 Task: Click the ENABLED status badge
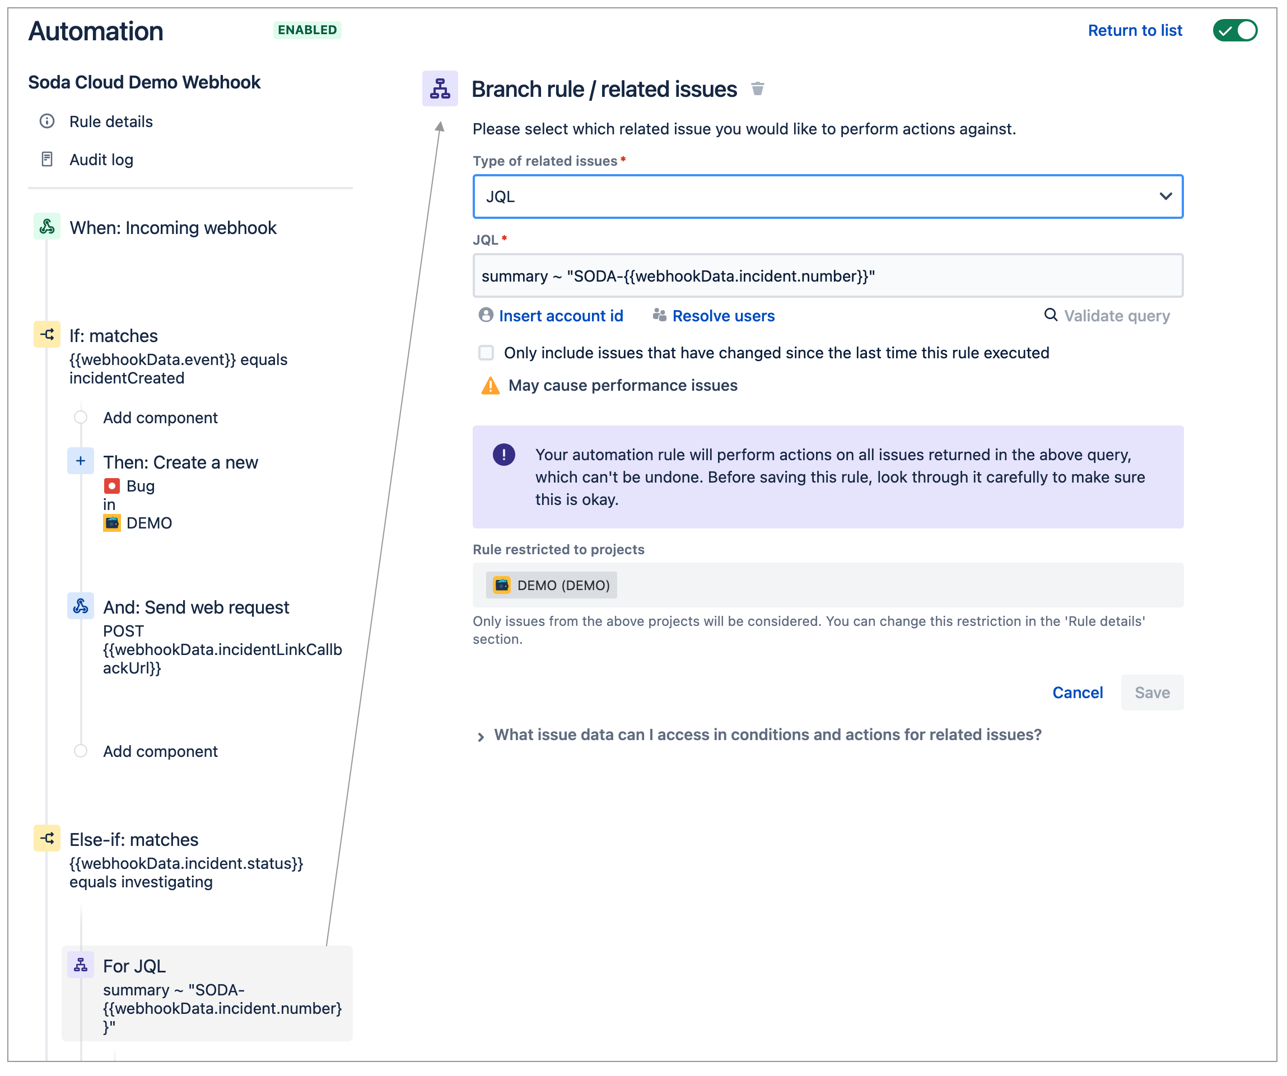coord(307,30)
